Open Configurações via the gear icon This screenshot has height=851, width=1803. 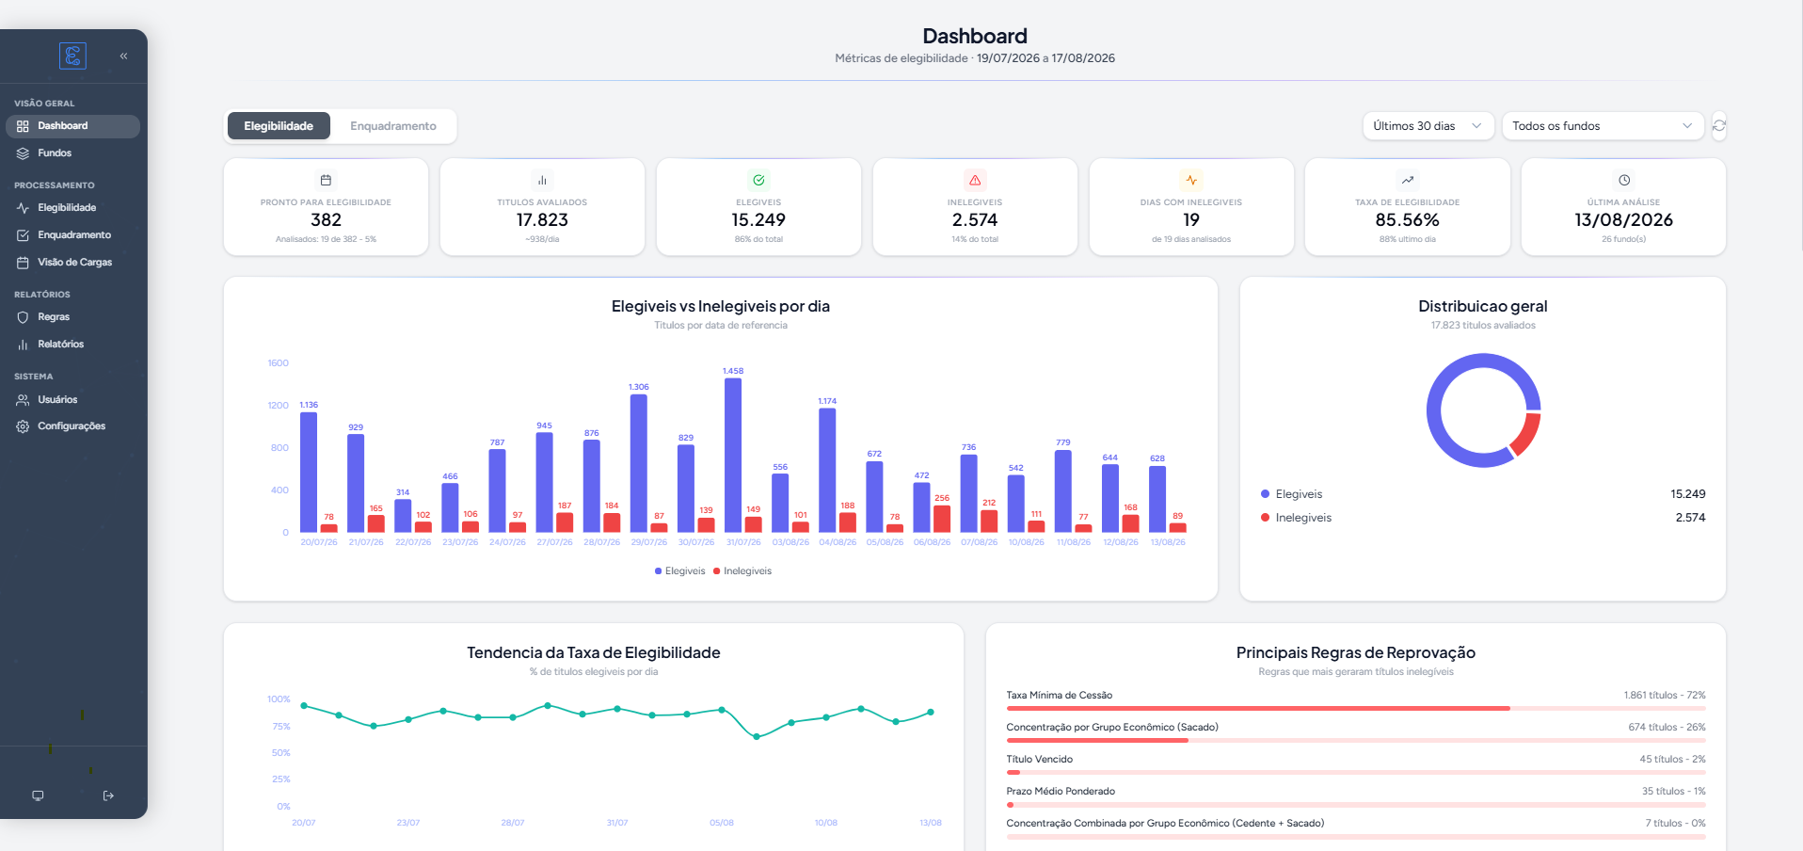[23, 426]
